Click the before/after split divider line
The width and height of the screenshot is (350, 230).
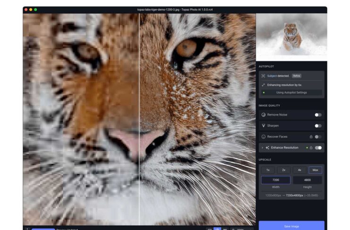click(x=139, y=119)
